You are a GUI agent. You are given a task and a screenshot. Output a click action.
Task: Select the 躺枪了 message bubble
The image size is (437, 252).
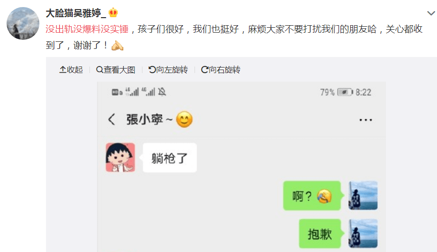pyautogui.click(x=170, y=158)
